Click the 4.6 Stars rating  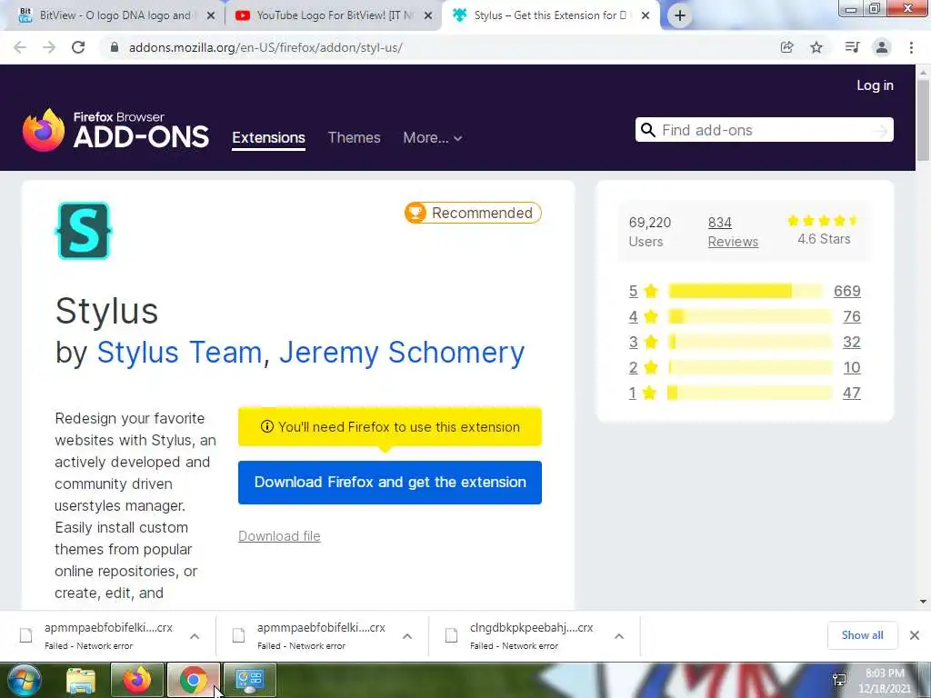coord(824,231)
